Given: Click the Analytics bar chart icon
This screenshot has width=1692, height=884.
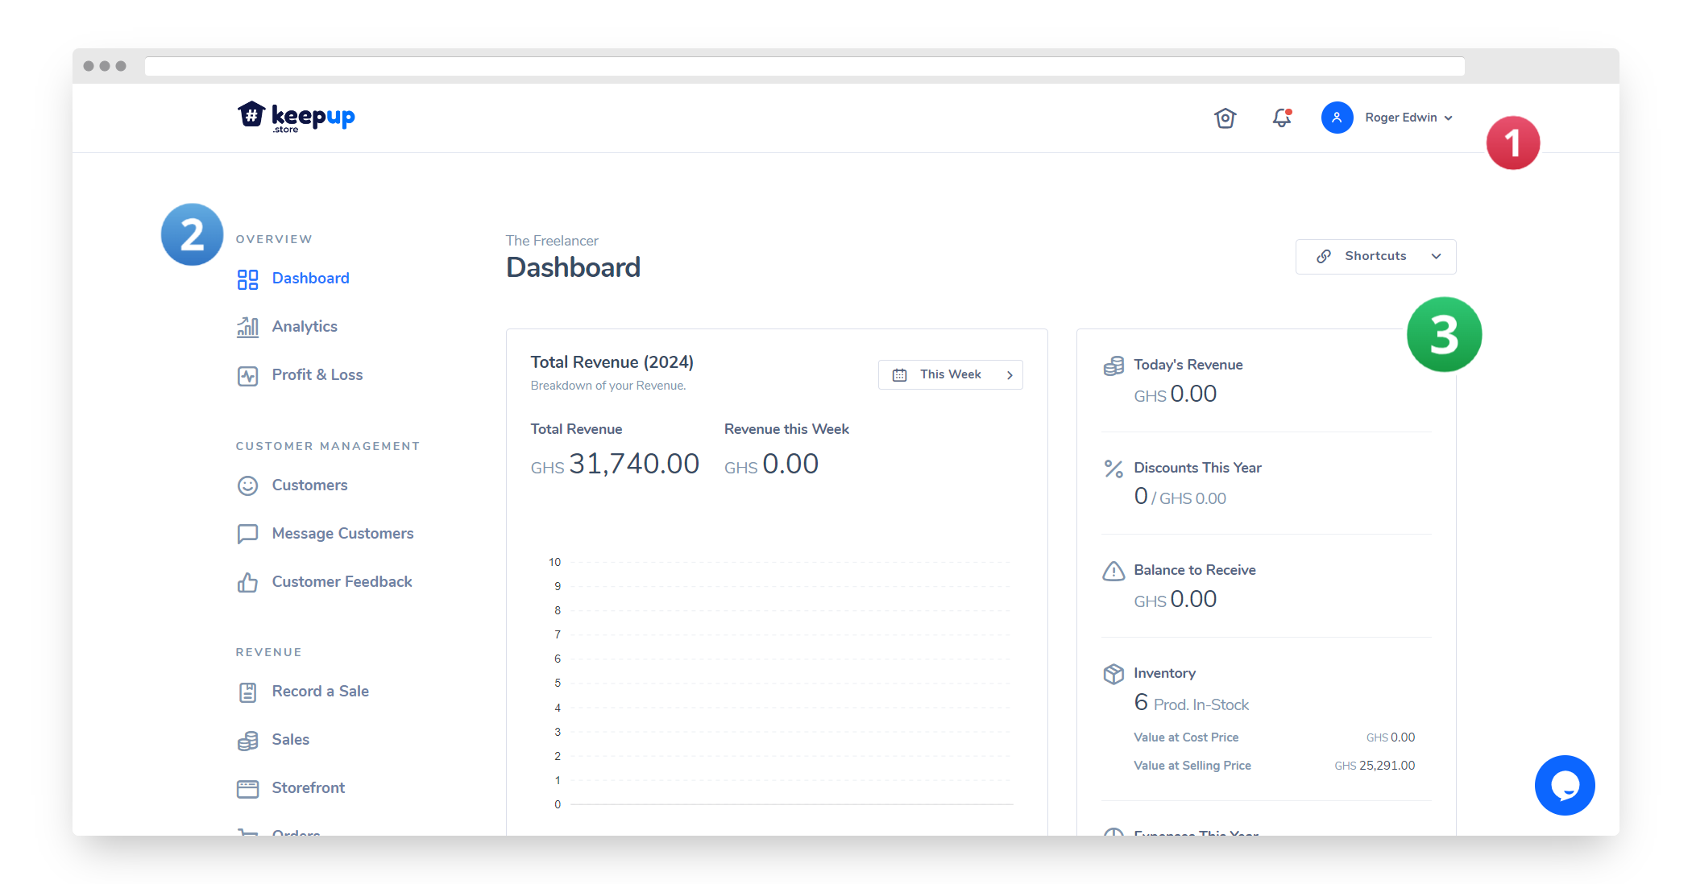Looking at the screenshot, I should 247,327.
